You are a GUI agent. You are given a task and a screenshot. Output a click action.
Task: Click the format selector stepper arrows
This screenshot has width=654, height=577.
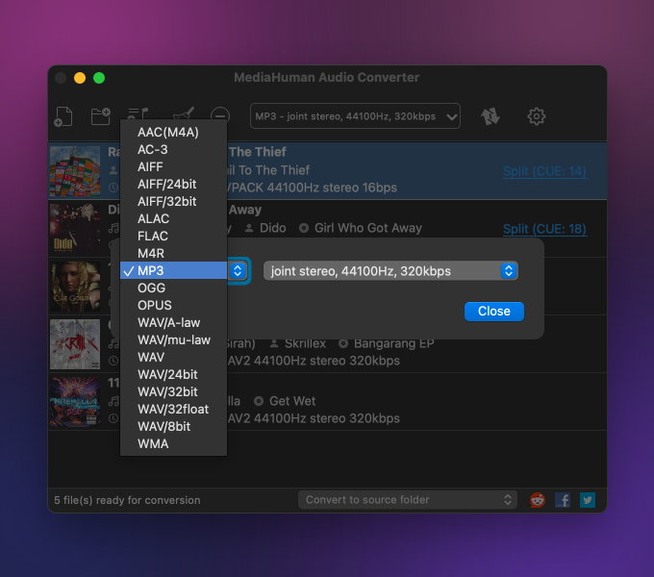pyautogui.click(x=238, y=271)
